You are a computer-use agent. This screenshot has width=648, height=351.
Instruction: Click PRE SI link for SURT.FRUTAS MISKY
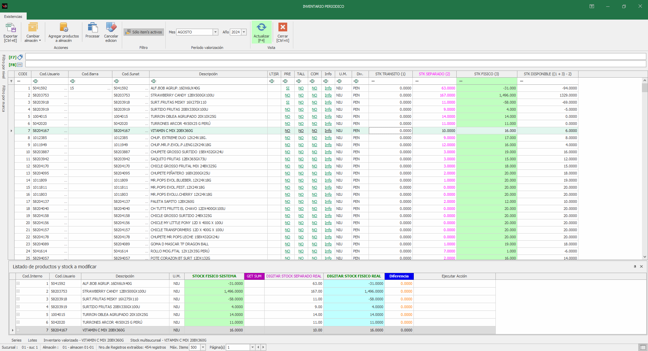pyautogui.click(x=288, y=102)
